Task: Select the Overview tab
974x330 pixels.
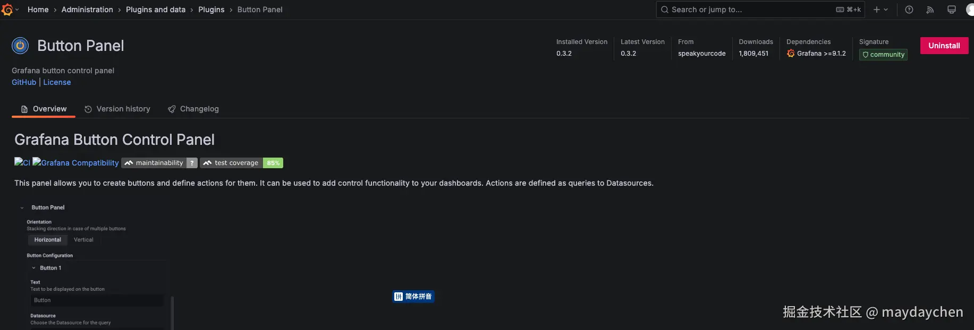Action: click(44, 109)
